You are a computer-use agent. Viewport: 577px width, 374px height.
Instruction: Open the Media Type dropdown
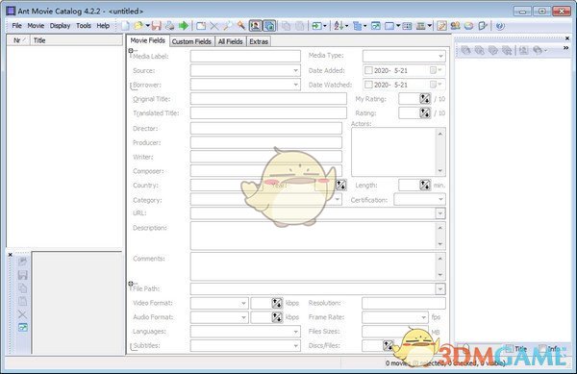(440, 56)
